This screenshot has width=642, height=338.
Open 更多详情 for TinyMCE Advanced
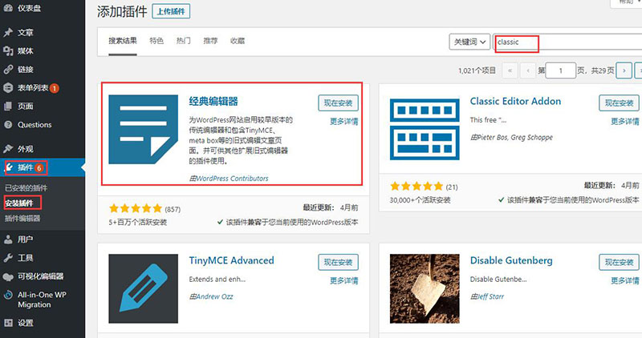pos(344,281)
